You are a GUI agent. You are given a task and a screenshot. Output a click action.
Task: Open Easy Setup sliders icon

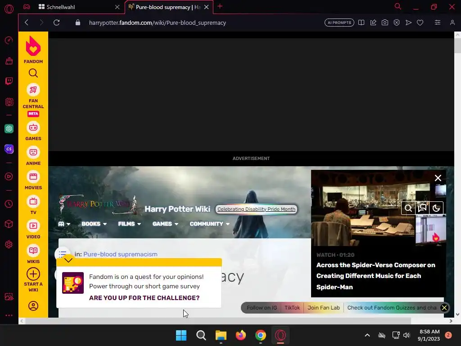[438, 23]
